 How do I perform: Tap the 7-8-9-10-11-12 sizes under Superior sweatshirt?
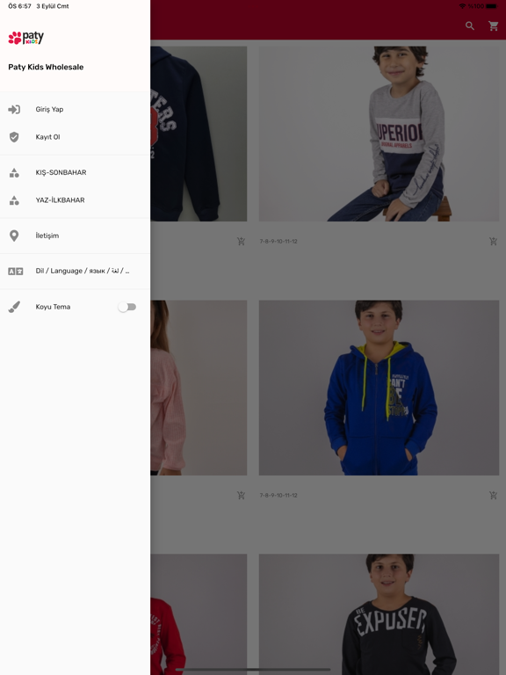click(278, 242)
